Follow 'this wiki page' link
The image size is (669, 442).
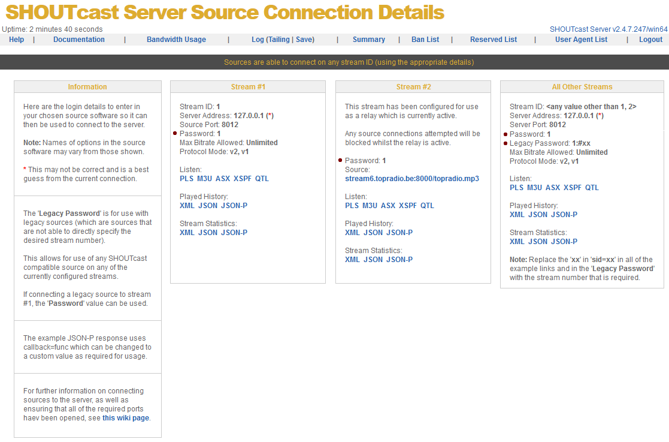click(125, 418)
